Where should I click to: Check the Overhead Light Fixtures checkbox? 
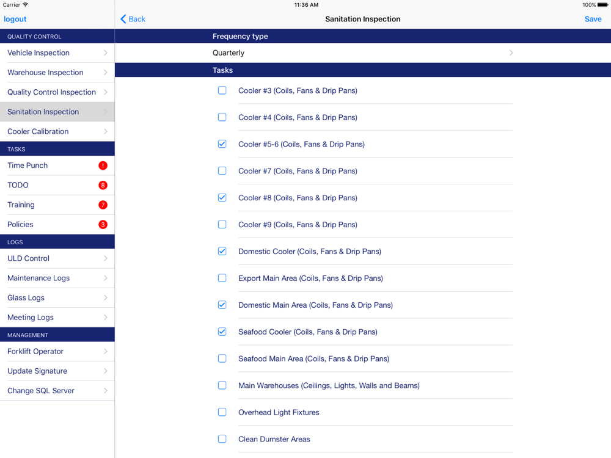pos(222,412)
